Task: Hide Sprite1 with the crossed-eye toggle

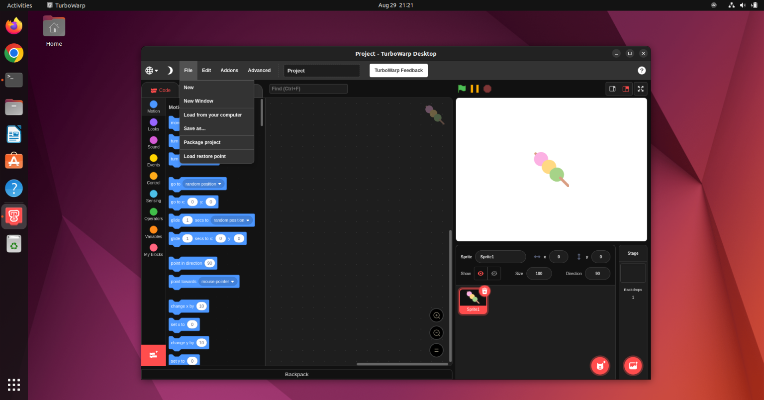Action: (x=494, y=273)
